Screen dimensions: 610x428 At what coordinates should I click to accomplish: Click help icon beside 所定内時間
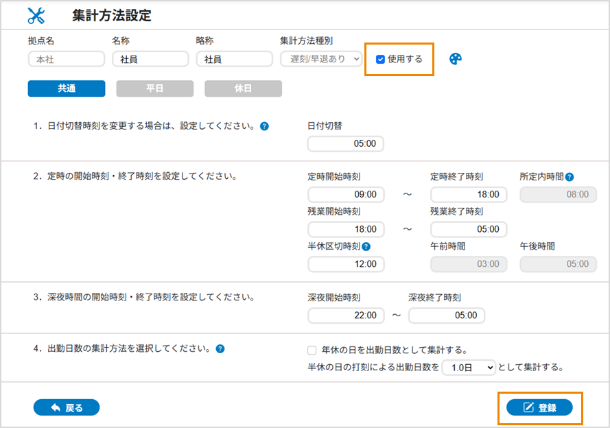pyautogui.click(x=569, y=177)
